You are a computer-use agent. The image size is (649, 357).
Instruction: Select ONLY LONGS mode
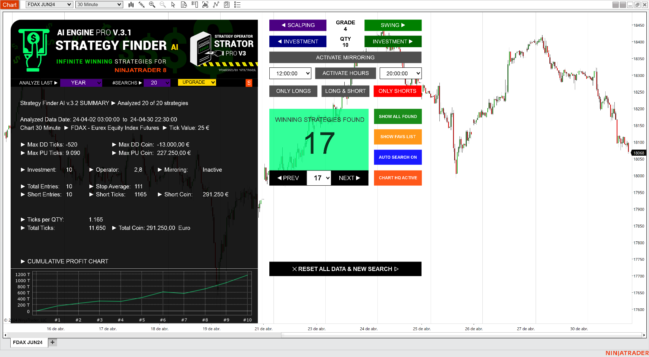(293, 91)
